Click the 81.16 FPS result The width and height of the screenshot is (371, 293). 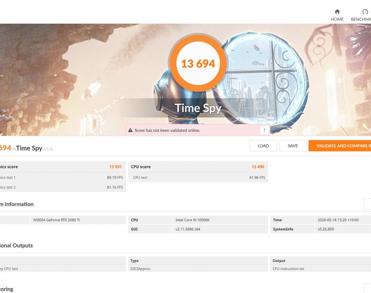click(115, 187)
